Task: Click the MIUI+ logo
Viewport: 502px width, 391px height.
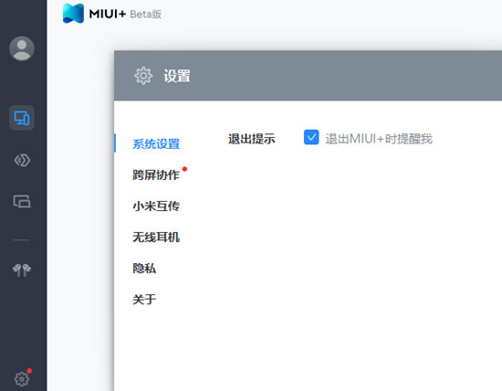Action: coord(73,14)
